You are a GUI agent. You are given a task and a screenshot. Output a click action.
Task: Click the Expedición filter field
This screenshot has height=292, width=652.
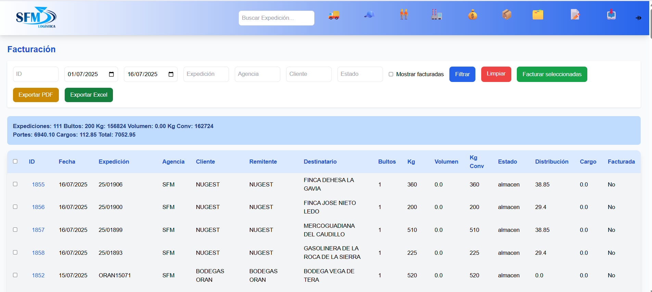click(x=206, y=74)
